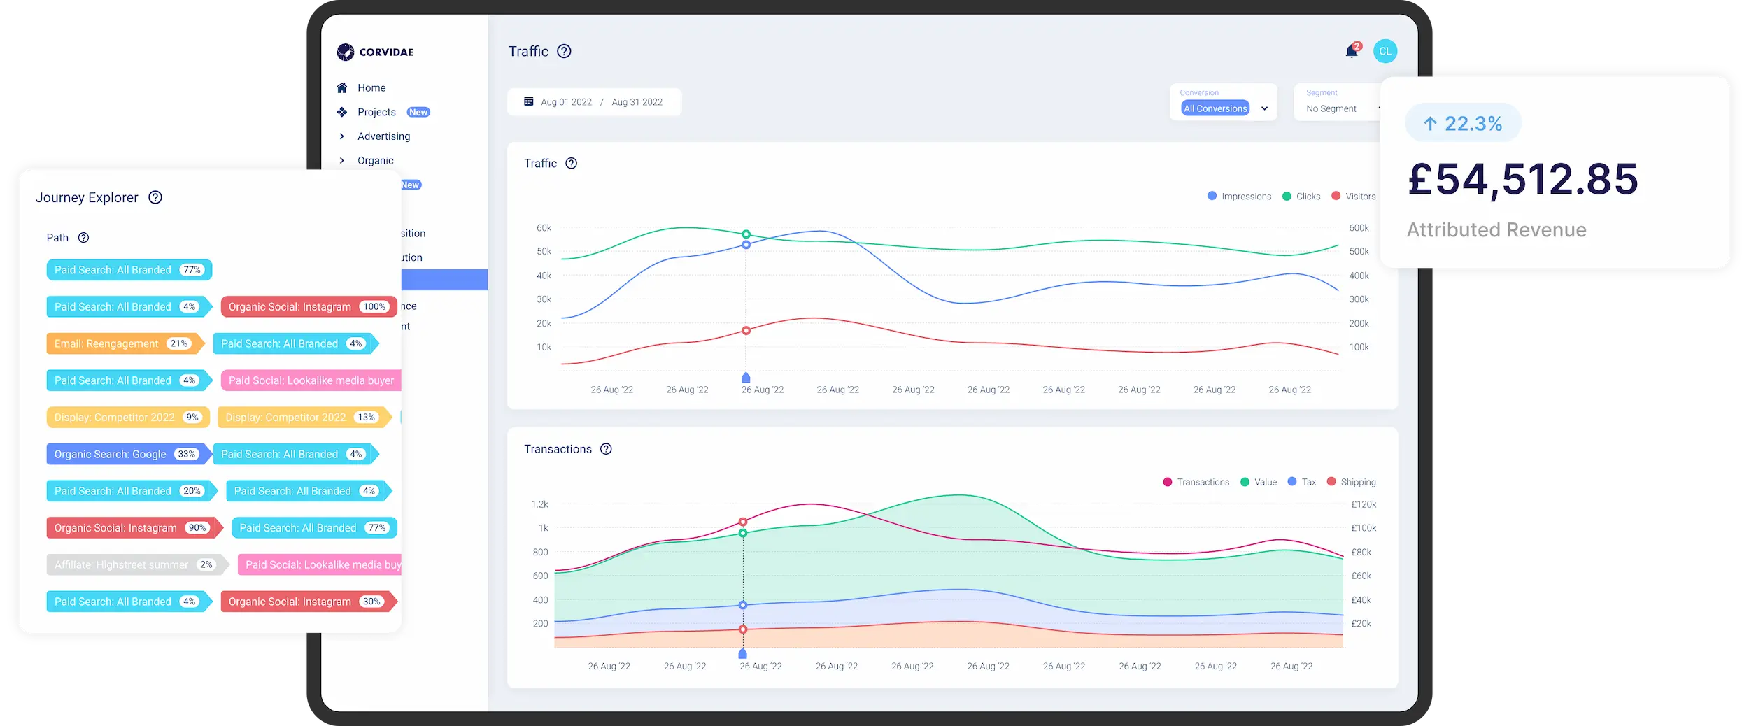
Task: Select Paid Search: All Branded 77% first path
Action: [x=129, y=270]
